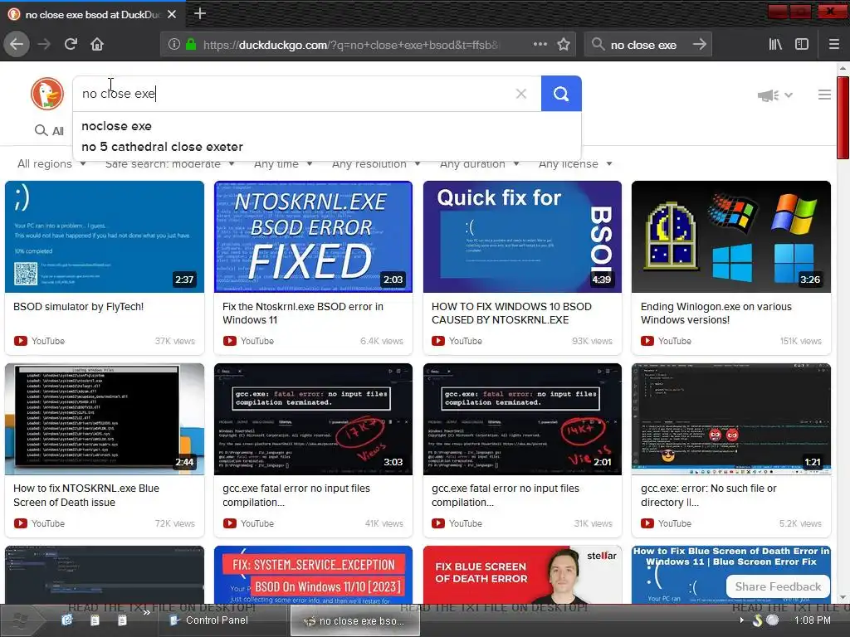Go back using the browser back arrow
The height and width of the screenshot is (637, 850).
(x=17, y=44)
